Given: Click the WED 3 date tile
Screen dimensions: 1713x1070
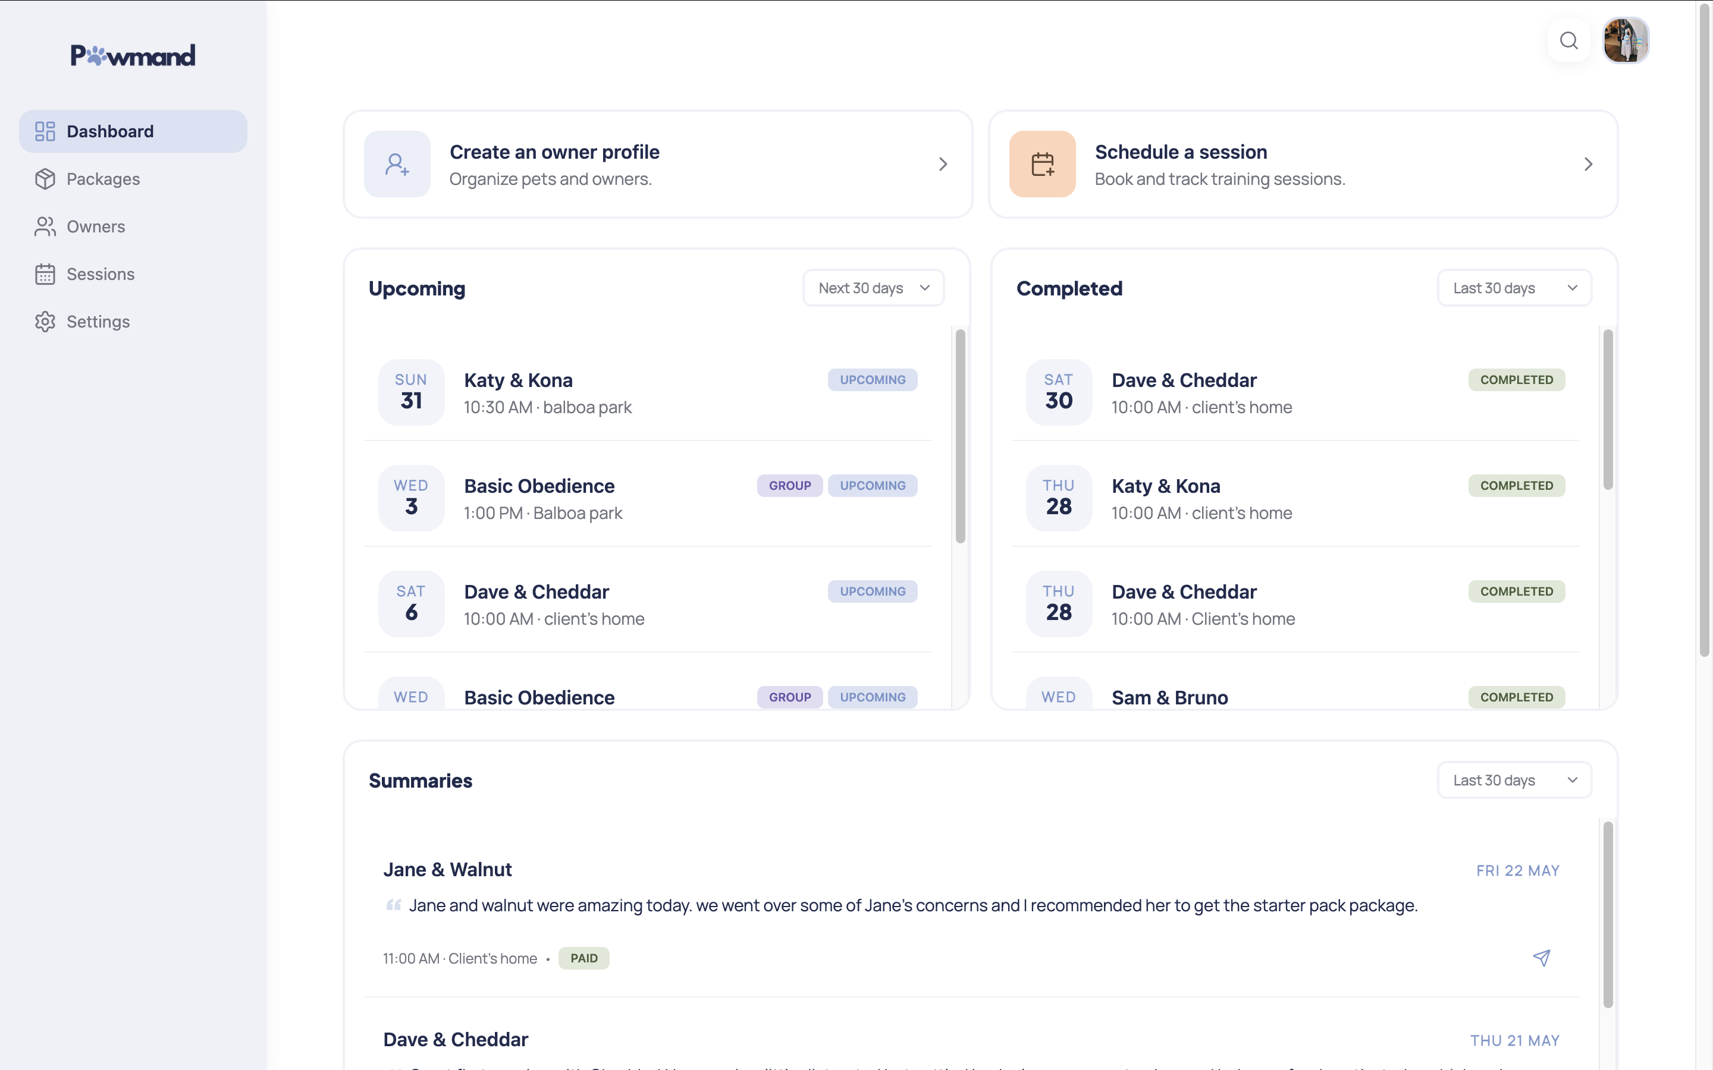Looking at the screenshot, I should click(x=411, y=498).
